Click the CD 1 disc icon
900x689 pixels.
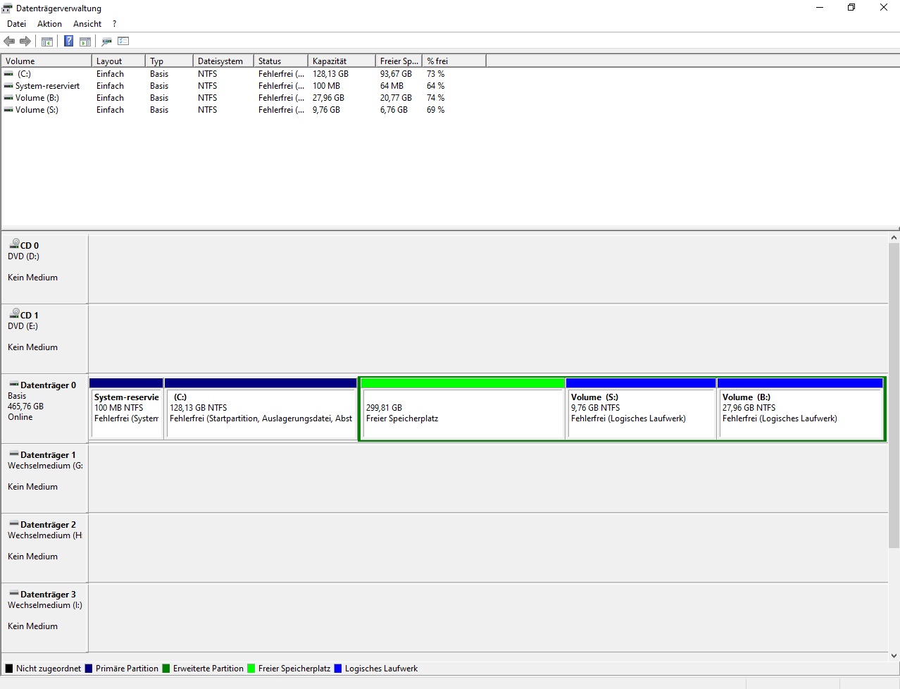14,314
